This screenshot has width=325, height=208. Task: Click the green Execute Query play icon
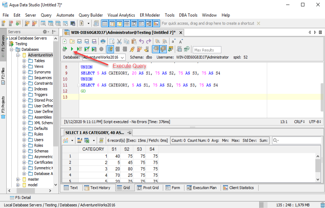click(72, 49)
